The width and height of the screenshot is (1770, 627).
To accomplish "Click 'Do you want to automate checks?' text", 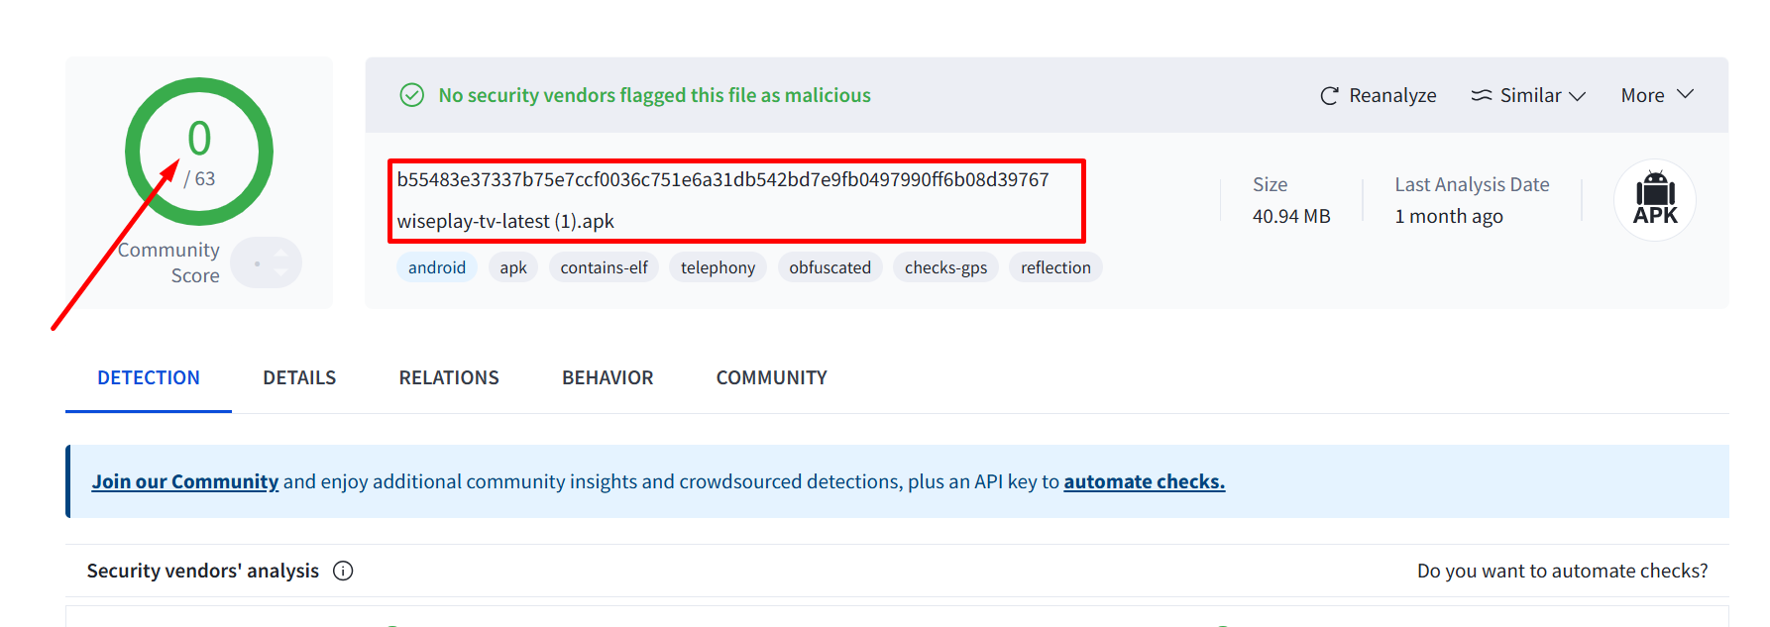I will (1563, 571).
